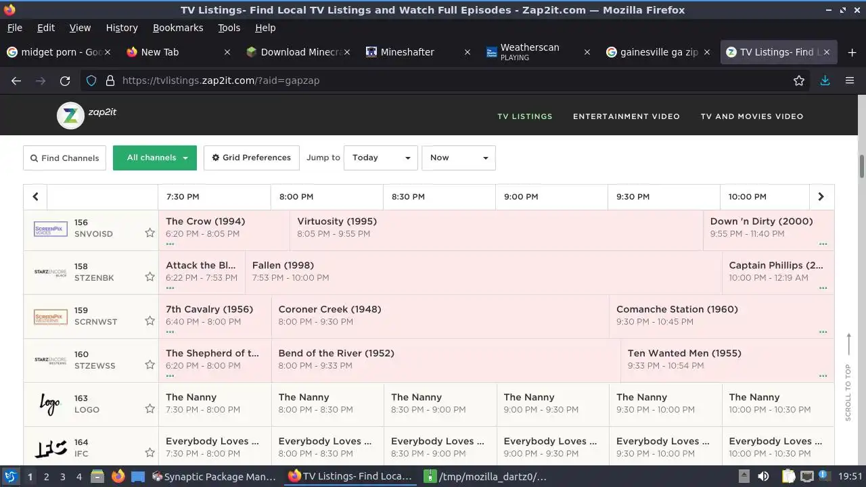This screenshot has height=487, width=866.
Task: Reload the page with the refresh icon
Action: pos(65,80)
